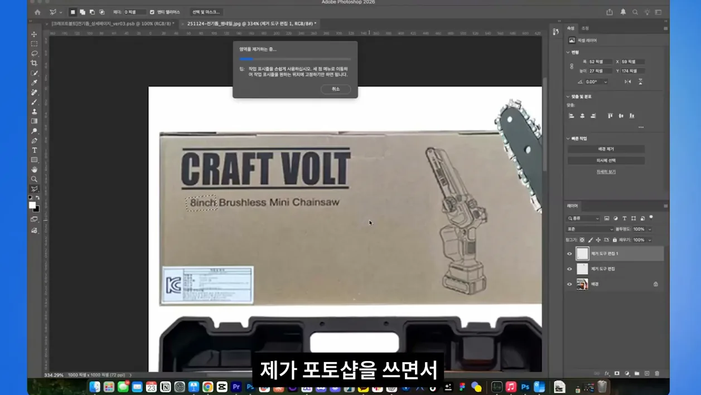Create a new layer icon
The width and height of the screenshot is (701, 395).
[x=647, y=373]
